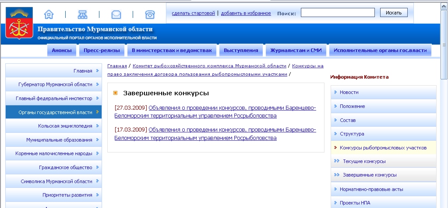Click the home icon in header
Screen dimensions: 448x208
point(49,14)
